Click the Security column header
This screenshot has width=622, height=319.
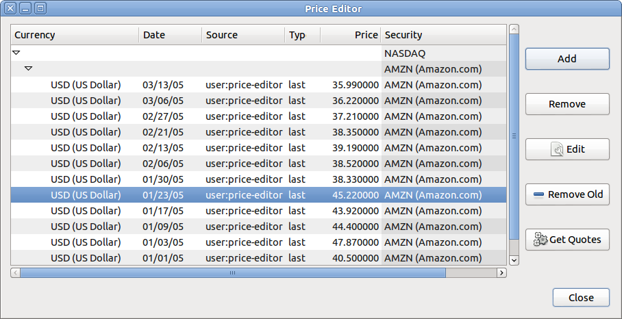click(x=443, y=35)
